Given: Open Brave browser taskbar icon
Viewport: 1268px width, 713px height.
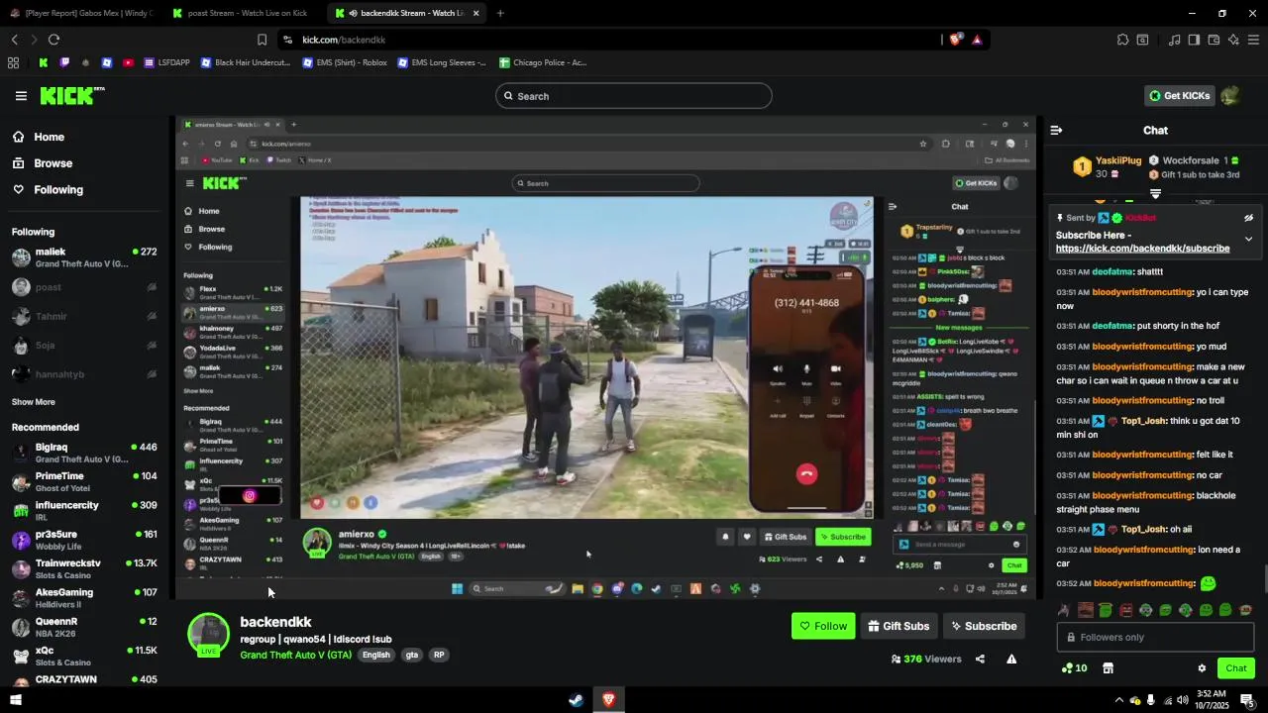Looking at the screenshot, I should coord(608,700).
